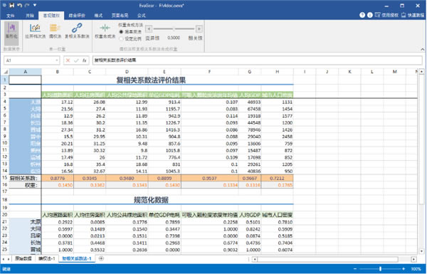
Task: Click the app logo in the title bar
Action: tap(4, 5)
